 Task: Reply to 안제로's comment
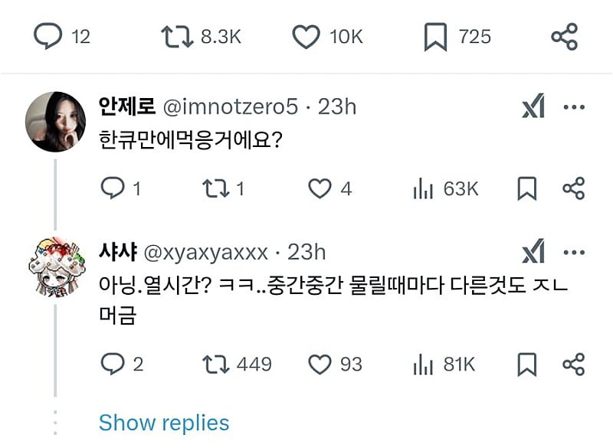click(x=113, y=188)
